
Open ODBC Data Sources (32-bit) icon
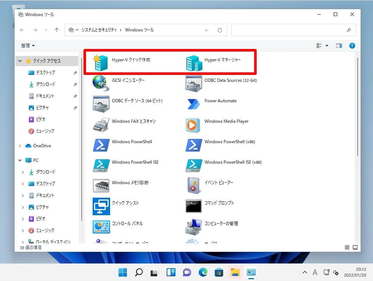tap(194, 83)
